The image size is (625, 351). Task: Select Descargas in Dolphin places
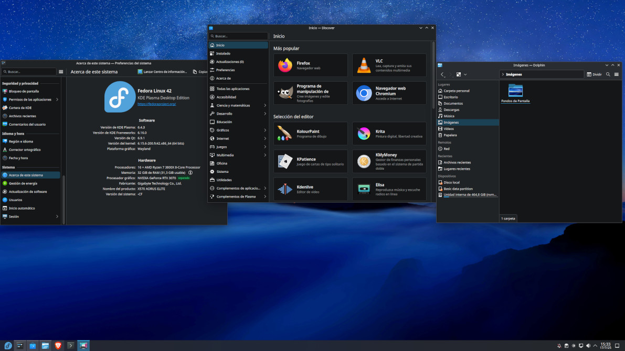[x=468, y=110]
